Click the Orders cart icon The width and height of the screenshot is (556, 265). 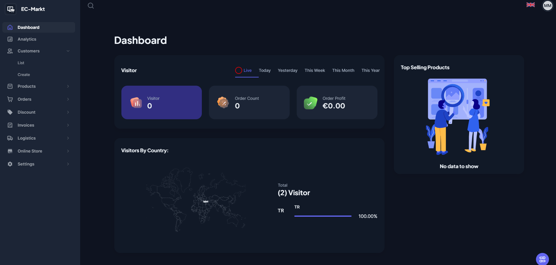[10, 99]
